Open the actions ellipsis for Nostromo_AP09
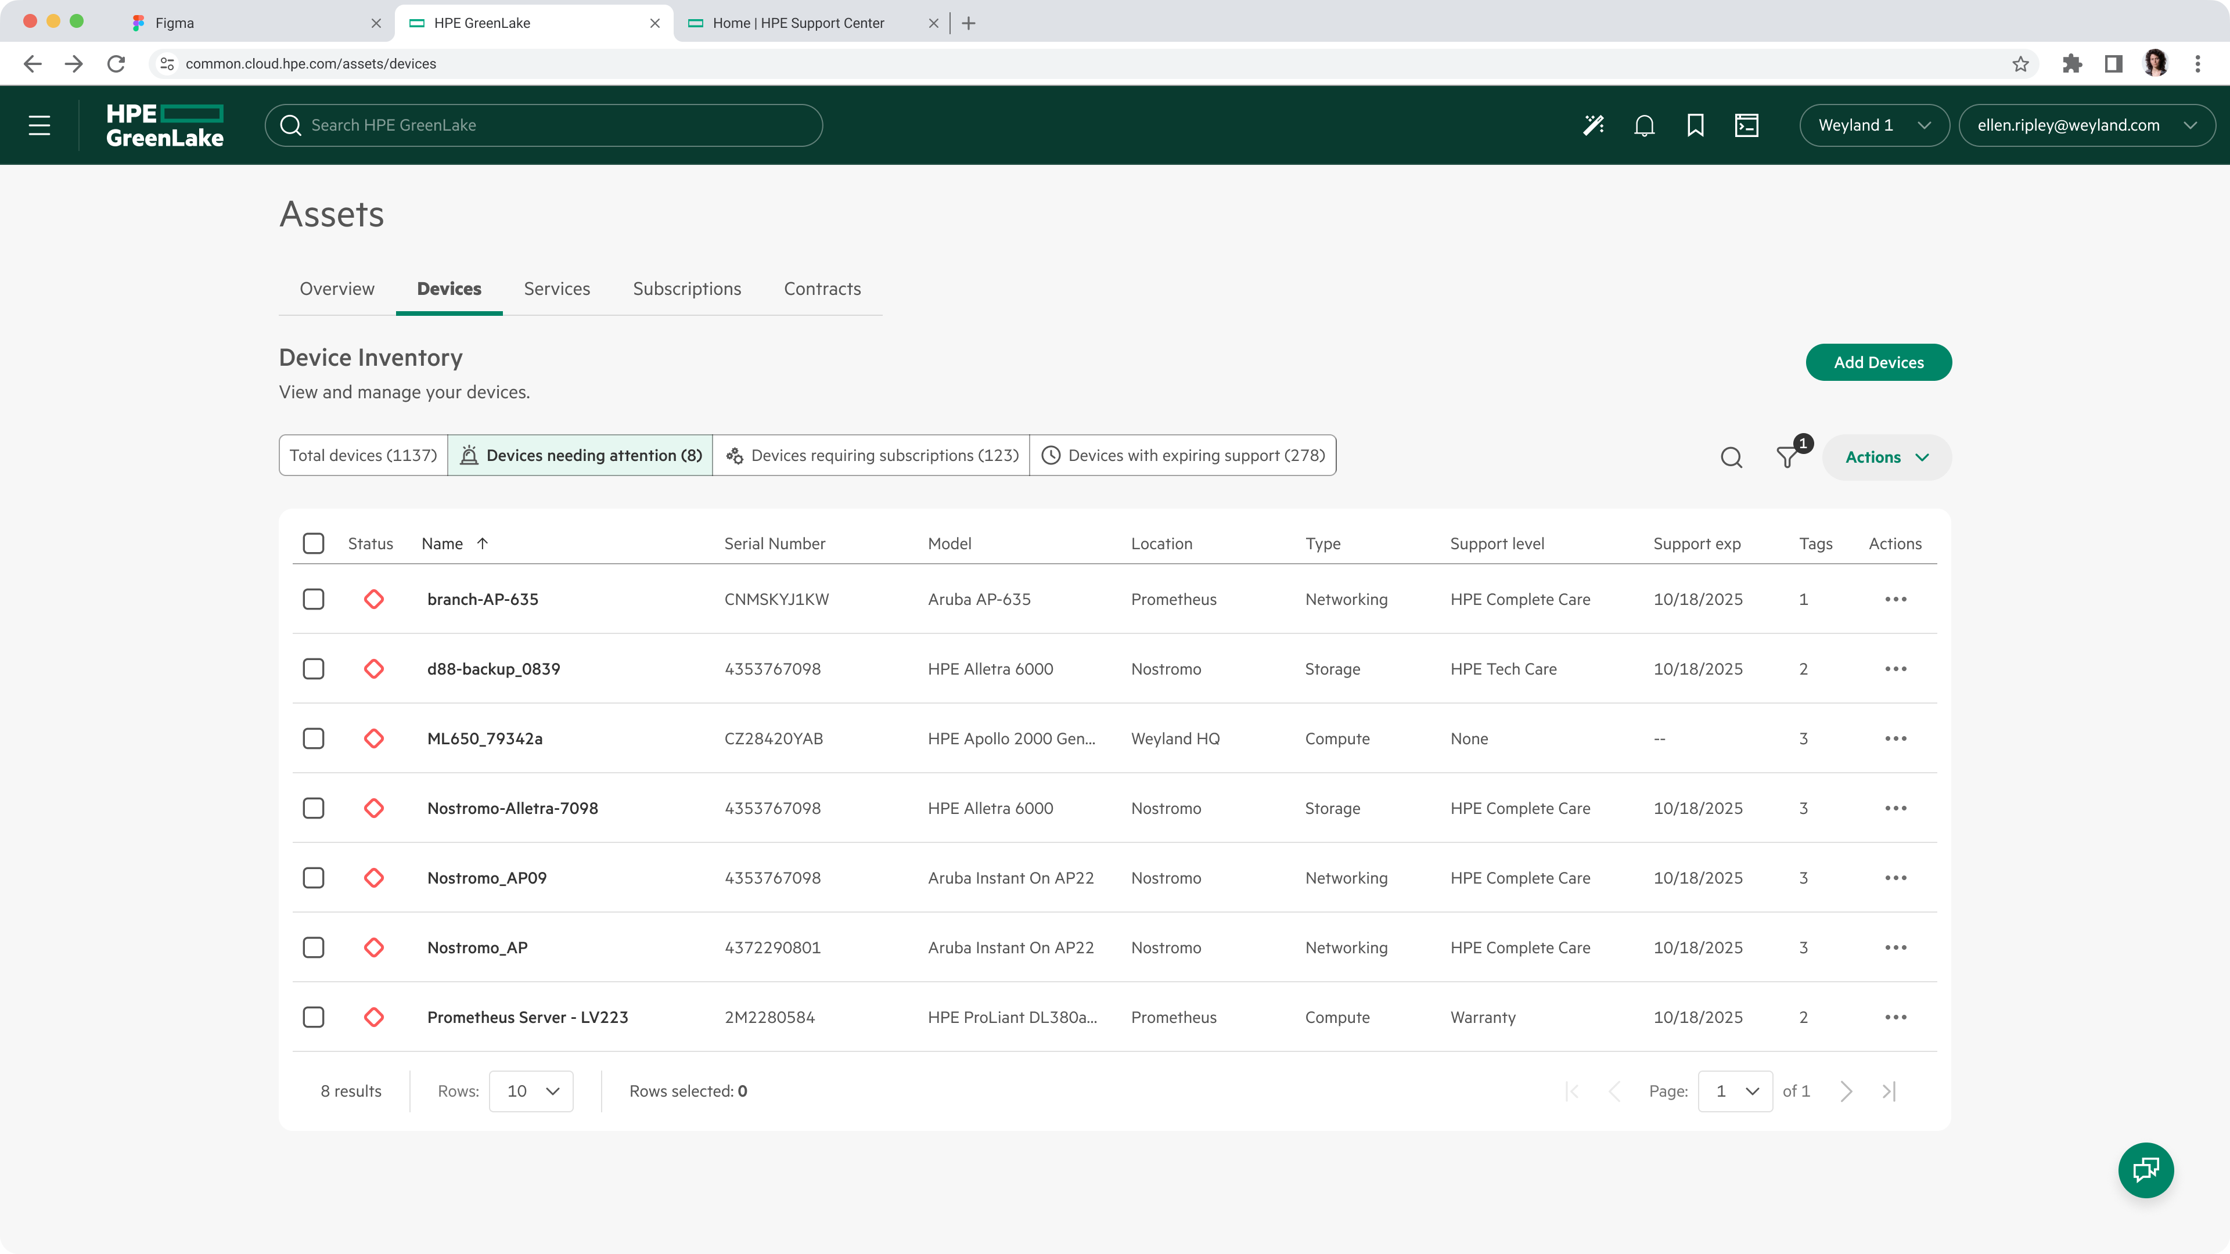The width and height of the screenshot is (2230, 1254). pos(1896,878)
